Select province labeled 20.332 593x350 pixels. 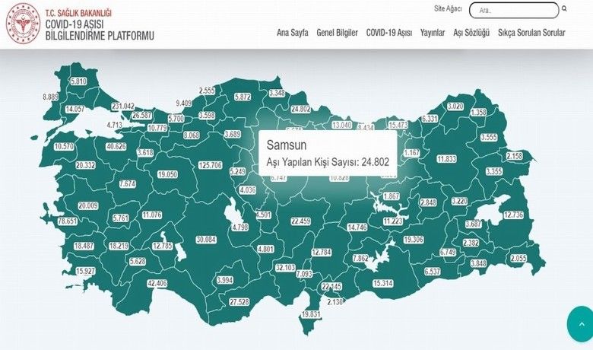[x=85, y=165]
